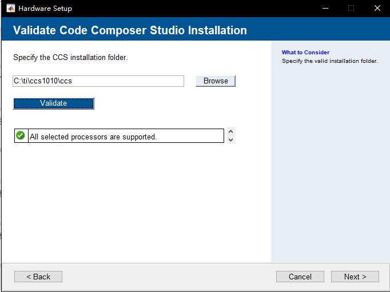
Task: Select the 'All selected processors are supported' message
Action: [93, 137]
